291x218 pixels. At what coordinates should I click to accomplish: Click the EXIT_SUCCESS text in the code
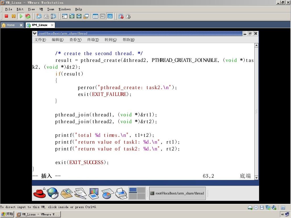pyautogui.click(x=86, y=162)
